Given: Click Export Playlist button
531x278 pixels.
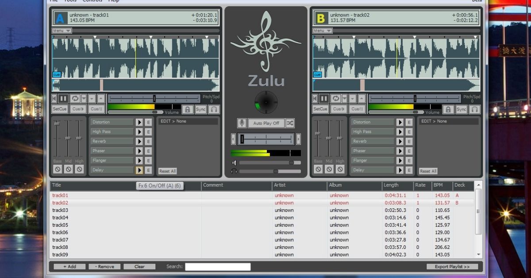Looking at the screenshot, I should [452, 267].
